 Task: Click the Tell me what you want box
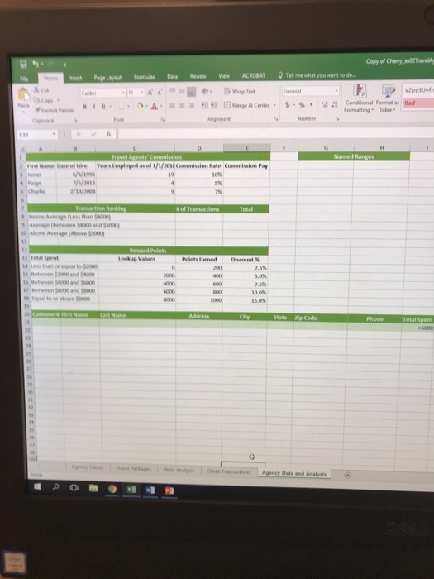tap(317, 75)
